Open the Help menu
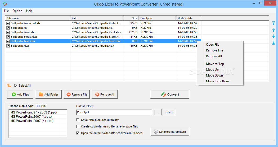Viewport: 278px width, 147px height. (x=29, y=11)
